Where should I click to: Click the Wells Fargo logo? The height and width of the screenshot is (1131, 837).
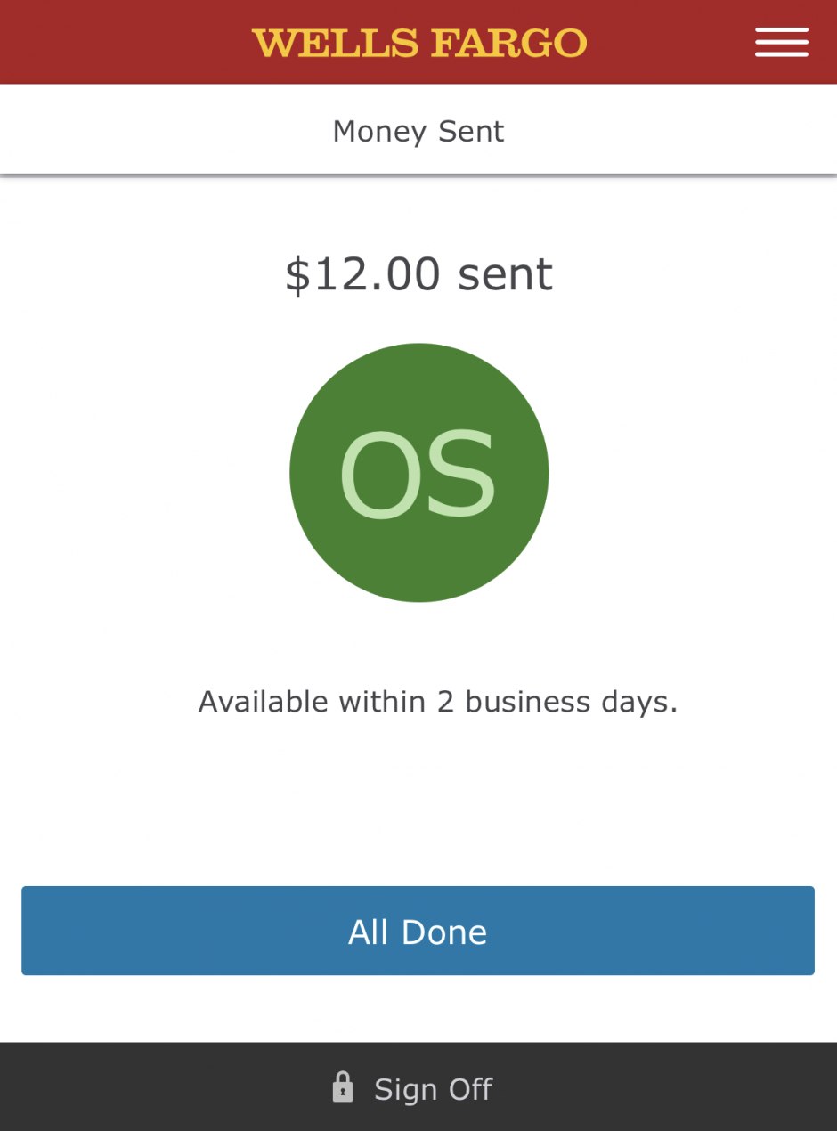(x=418, y=43)
